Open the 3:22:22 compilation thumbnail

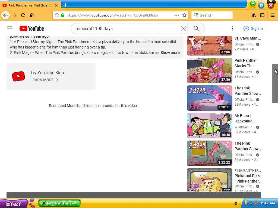point(210,153)
